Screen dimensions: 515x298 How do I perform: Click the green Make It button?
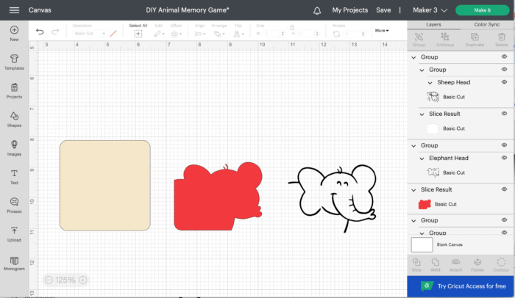coord(481,10)
